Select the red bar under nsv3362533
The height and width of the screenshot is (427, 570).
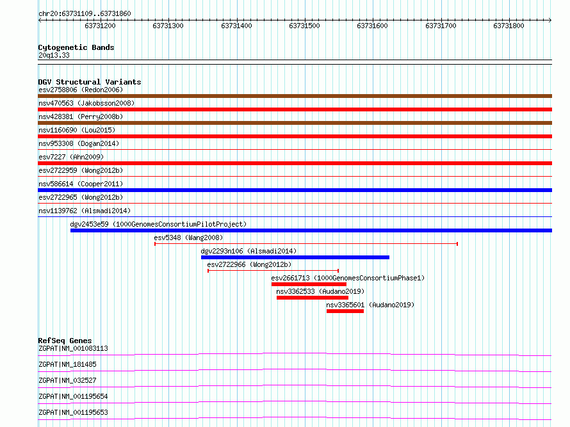click(x=313, y=298)
